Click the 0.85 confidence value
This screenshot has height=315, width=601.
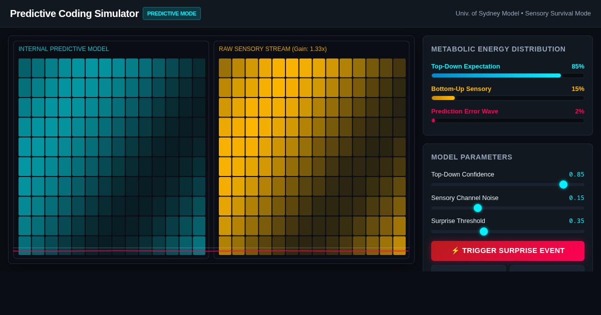[576, 174]
